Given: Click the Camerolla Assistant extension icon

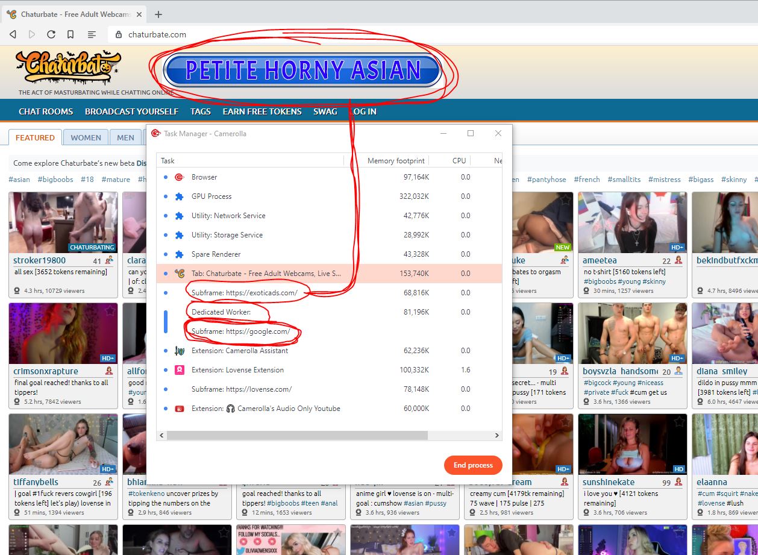Looking at the screenshot, I should pyautogui.click(x=179, y=351).
